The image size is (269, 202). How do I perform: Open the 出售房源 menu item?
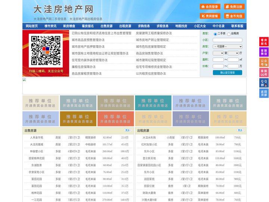[x=106, y=26]
